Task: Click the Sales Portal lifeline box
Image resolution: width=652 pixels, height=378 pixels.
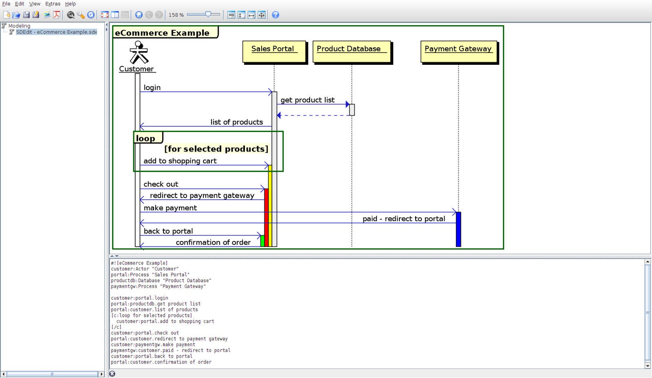Action: click(274, 51)
